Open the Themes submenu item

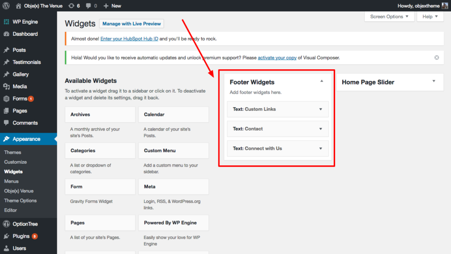(x=13, y=152)
